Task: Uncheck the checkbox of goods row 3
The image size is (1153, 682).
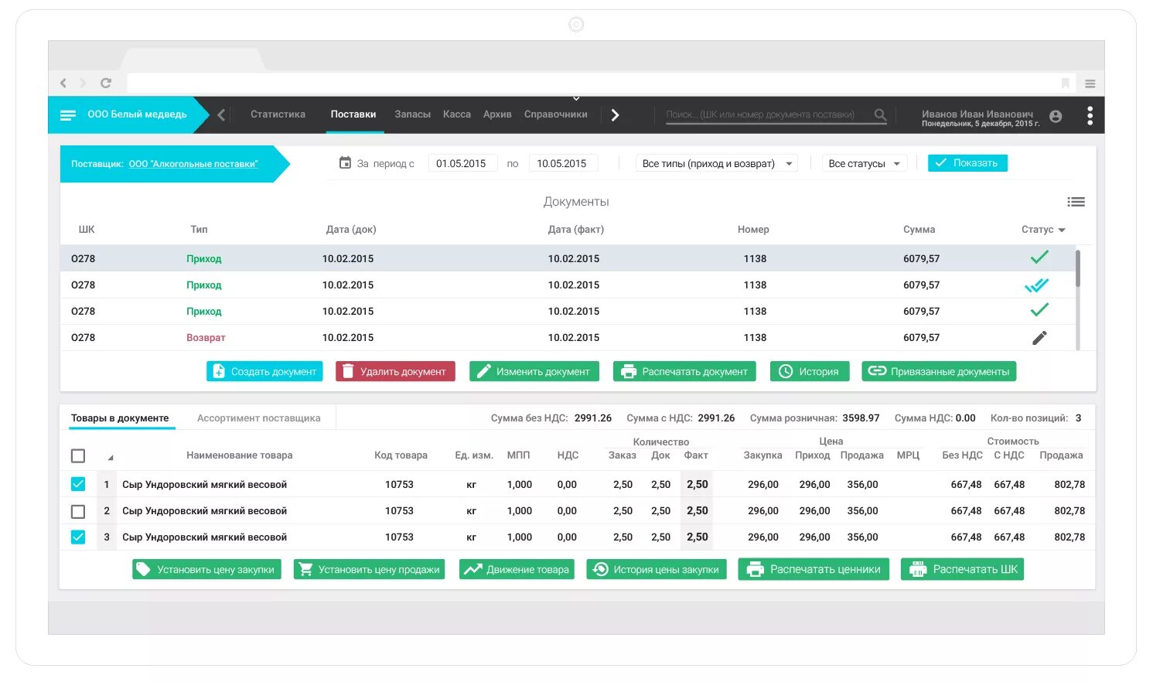Action: coord(78,537)
